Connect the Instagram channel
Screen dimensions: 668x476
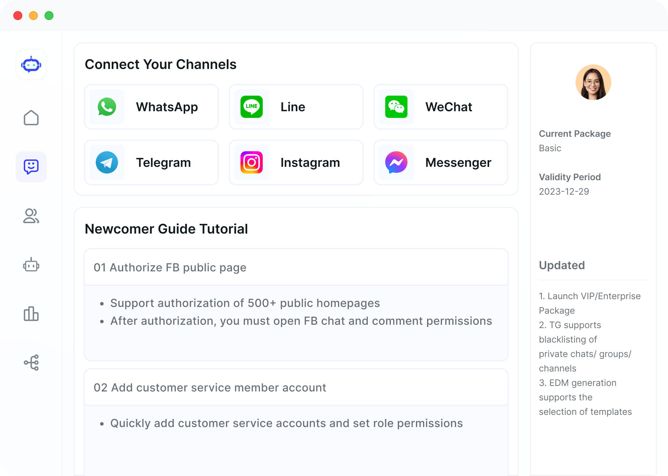point(296,162)
